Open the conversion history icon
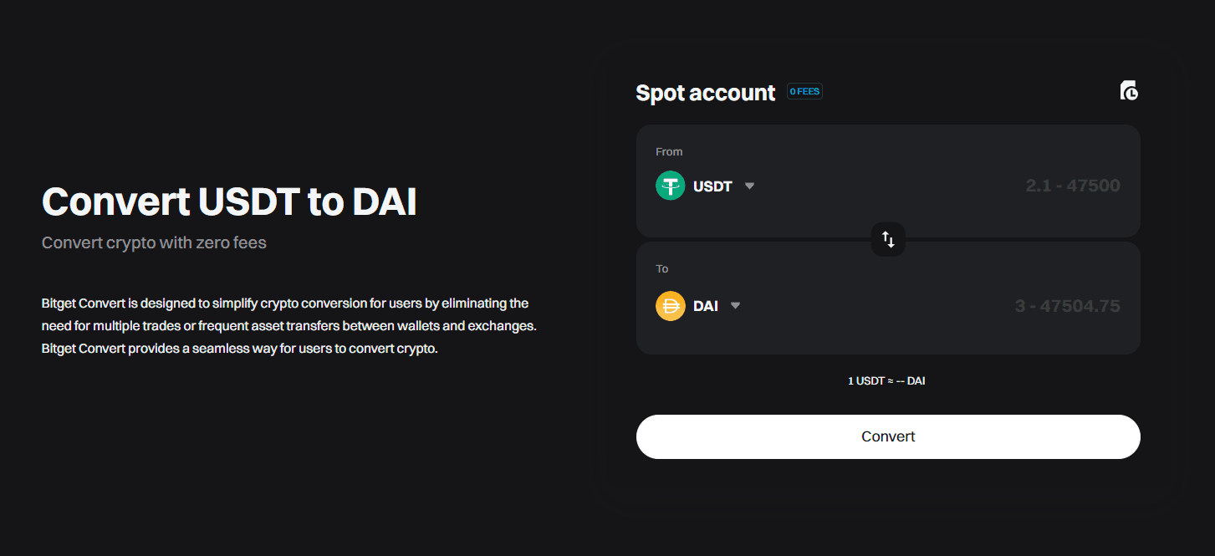The image size is (1215, 556). [x=1129, y=91]
